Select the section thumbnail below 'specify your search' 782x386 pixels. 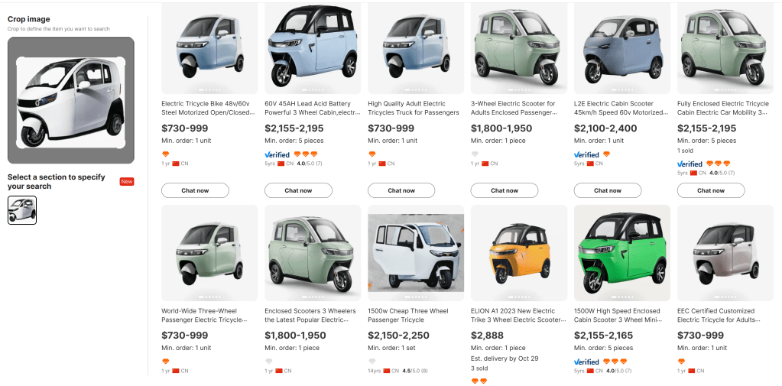click(22, 210)
